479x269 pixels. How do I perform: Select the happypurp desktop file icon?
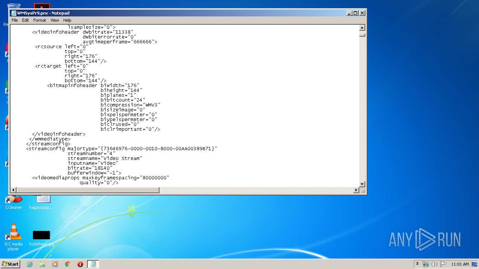(42, 203)
